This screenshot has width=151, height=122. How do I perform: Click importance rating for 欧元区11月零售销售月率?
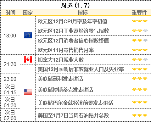click(140, 50)
